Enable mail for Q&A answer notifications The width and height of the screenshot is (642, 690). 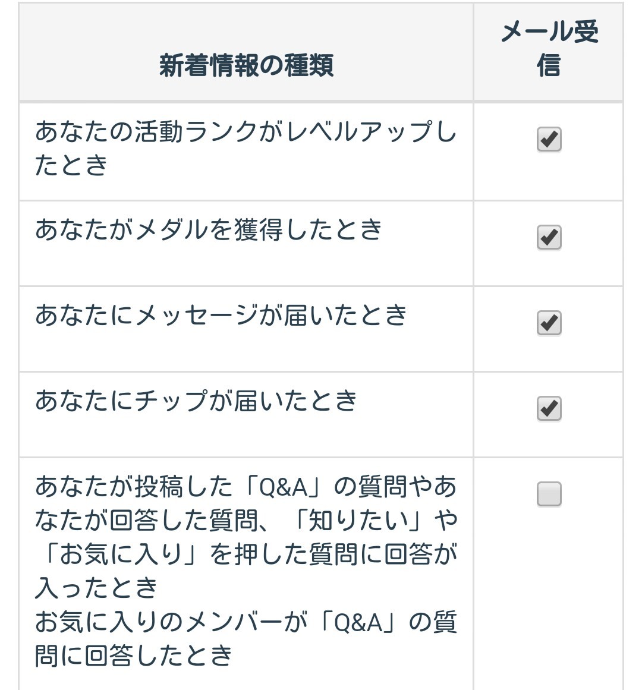coord(549,494)
